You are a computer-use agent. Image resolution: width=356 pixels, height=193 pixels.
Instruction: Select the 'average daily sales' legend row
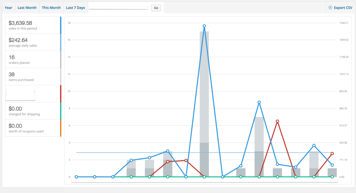[x=33, y=42]
